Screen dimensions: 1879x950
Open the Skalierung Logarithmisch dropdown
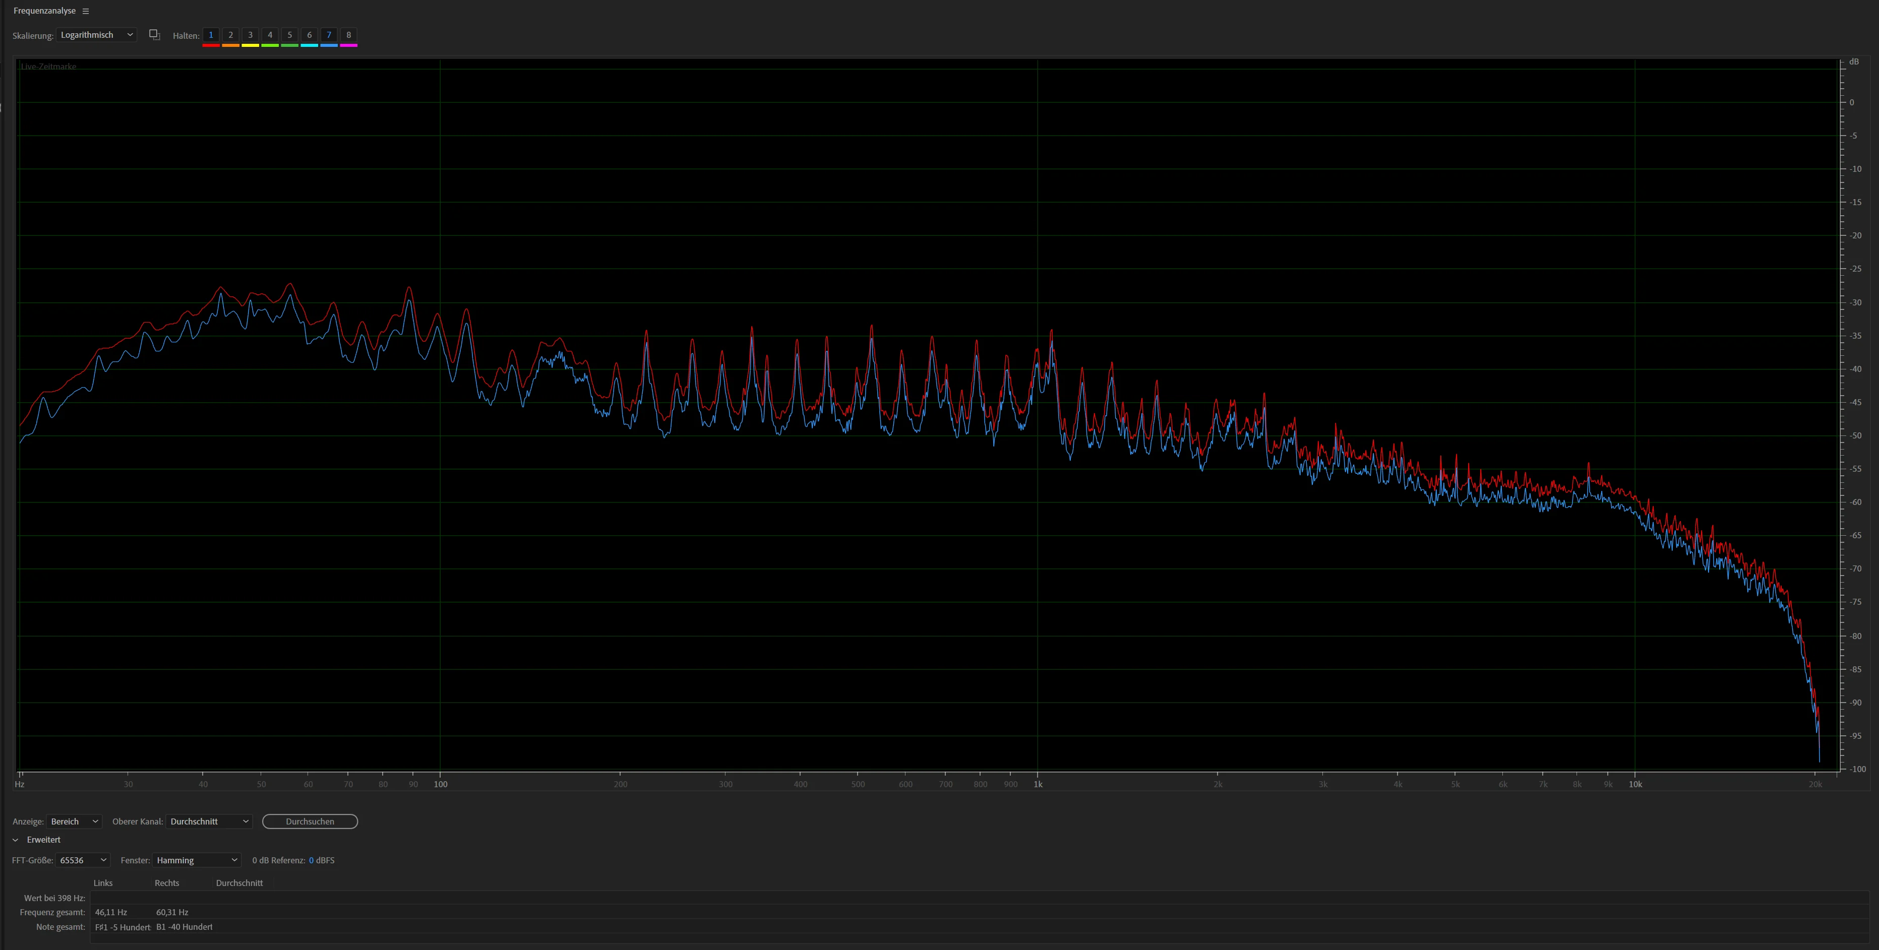click(x=96, y=35)
